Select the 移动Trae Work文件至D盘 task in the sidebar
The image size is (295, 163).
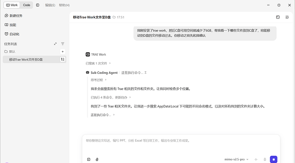point(35,59)
